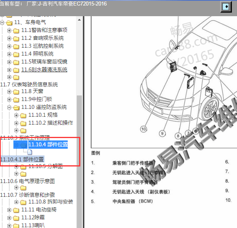237x228 pixels.
Task: Click folder icon of 11.13喇叭
Action: 16,226
